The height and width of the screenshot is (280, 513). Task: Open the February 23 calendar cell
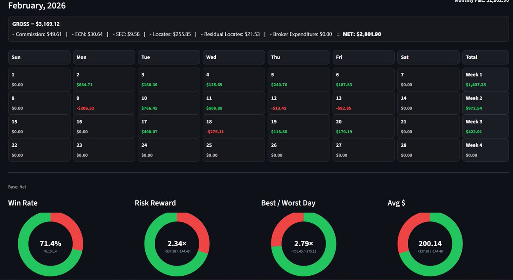coord(104,150)
